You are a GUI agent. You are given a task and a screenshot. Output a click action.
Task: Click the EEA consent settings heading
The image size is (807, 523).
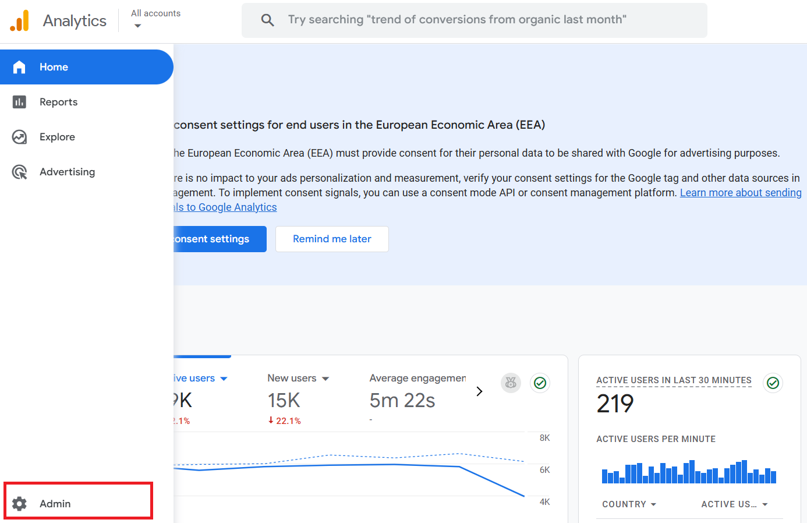359,125
